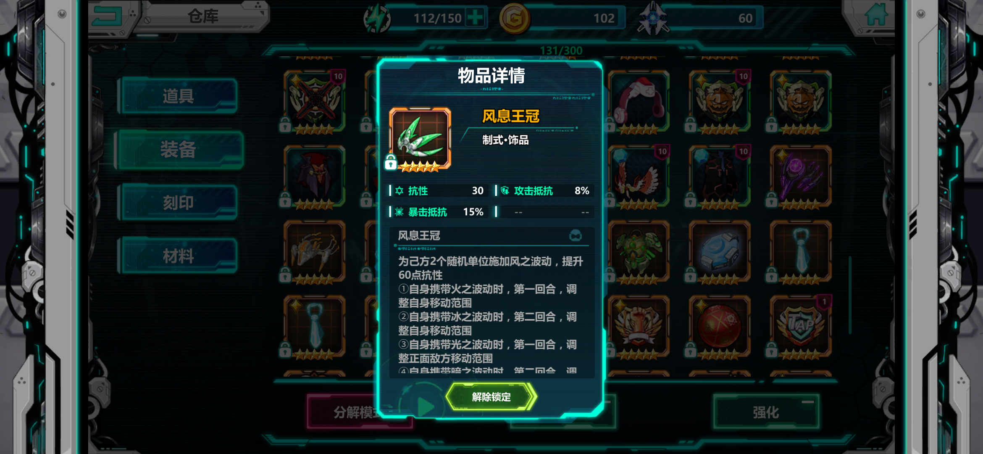Open the 道具 tab
Image resolution: width=983 pixels, height=454 pixels.
coord(178,96)
